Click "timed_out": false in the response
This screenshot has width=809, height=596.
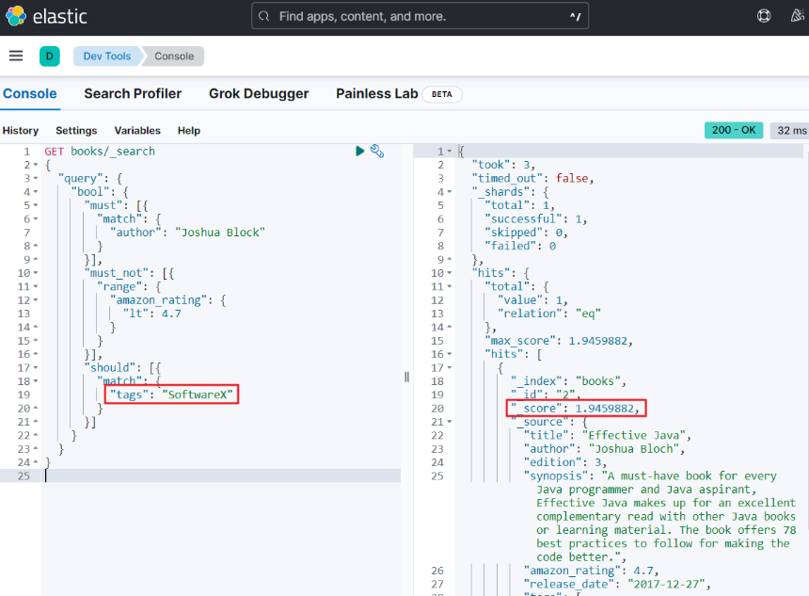point(533,178)
